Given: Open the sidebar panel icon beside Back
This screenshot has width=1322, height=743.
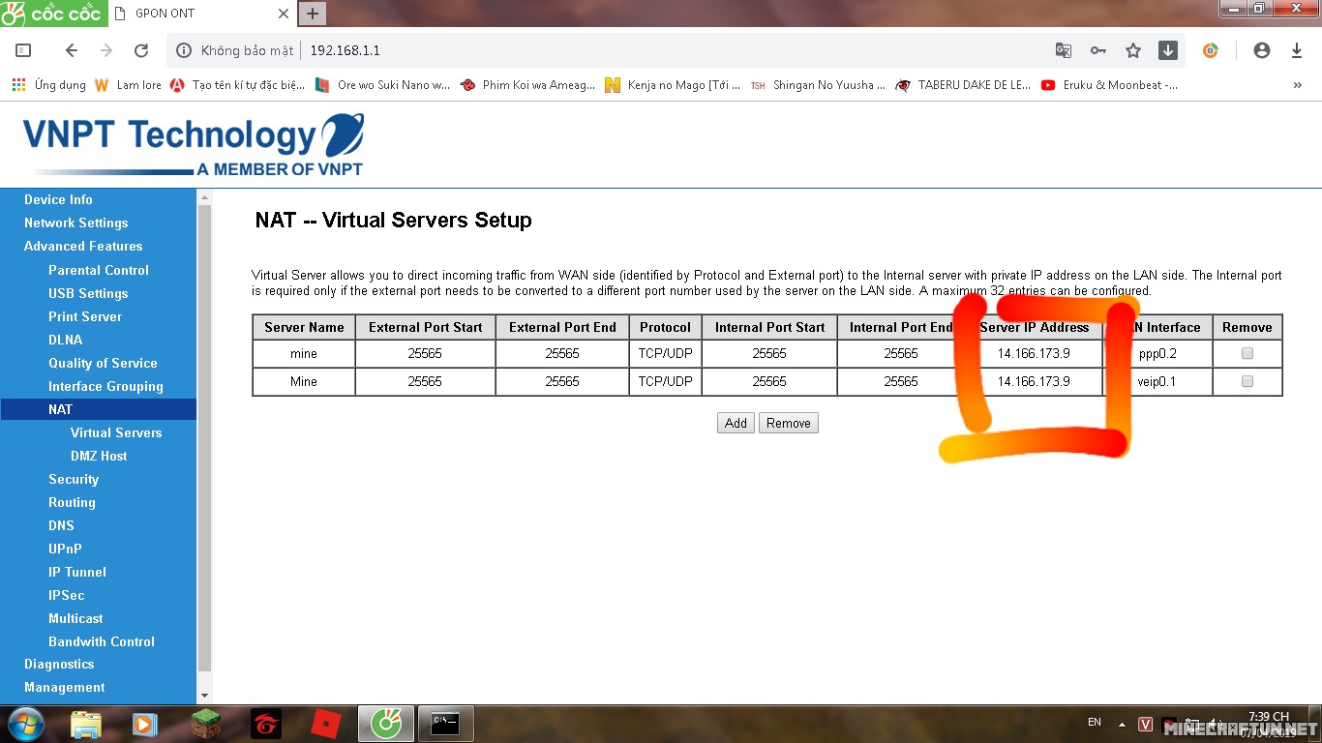Looking at the screenshot, I should pyautogui.click(x=24, y=50).
